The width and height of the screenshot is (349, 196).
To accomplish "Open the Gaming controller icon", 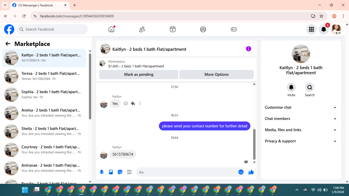I will [x=234, y=29].
